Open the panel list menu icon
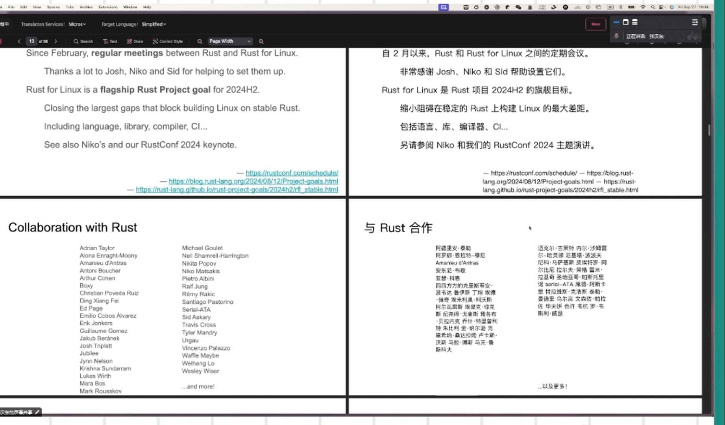This screenshot has width=725, height=425. pos(695,22)
